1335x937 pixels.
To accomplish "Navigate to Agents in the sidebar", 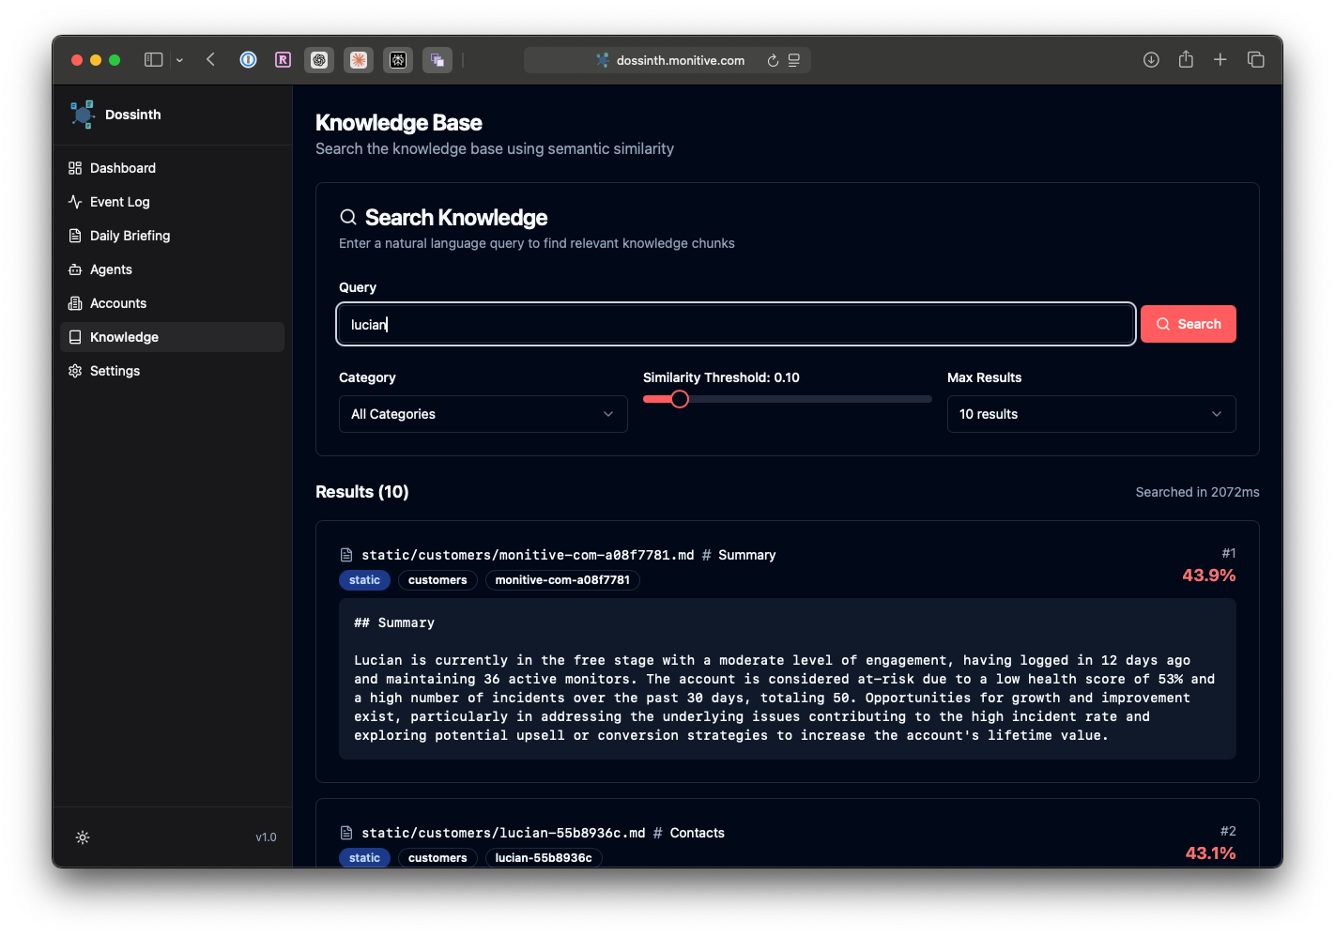I will point(111,269).
